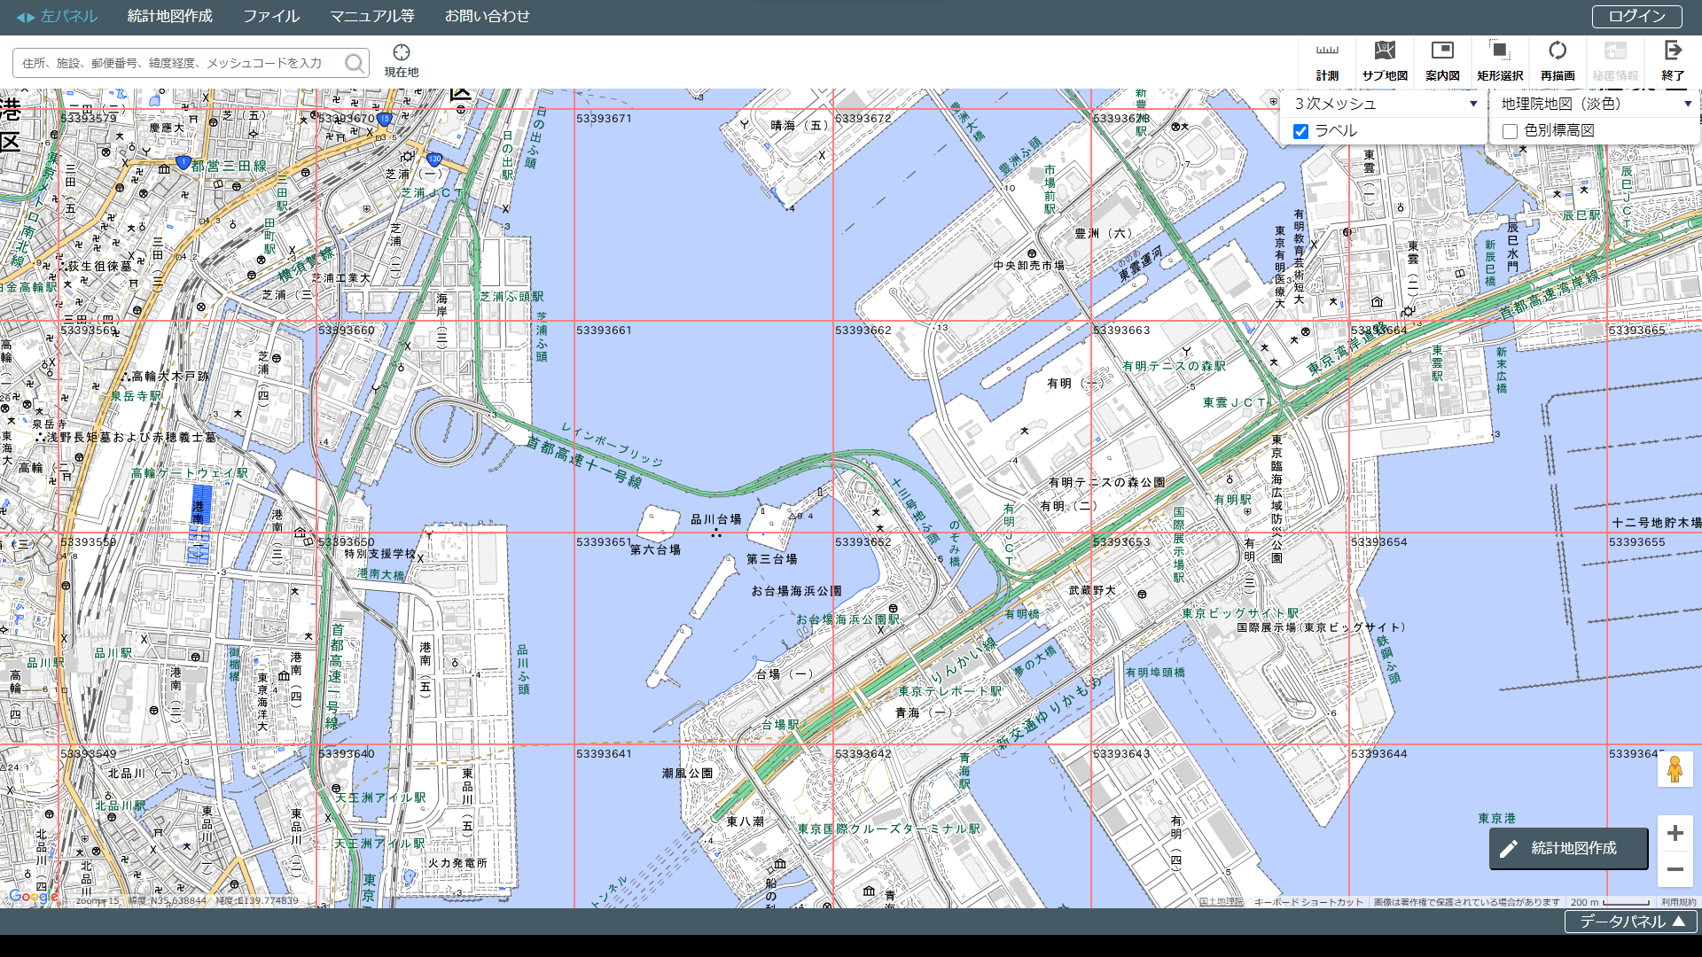Open the サブ地図 sub-map icon
1702x957 pixels.
click(1385, 52)
